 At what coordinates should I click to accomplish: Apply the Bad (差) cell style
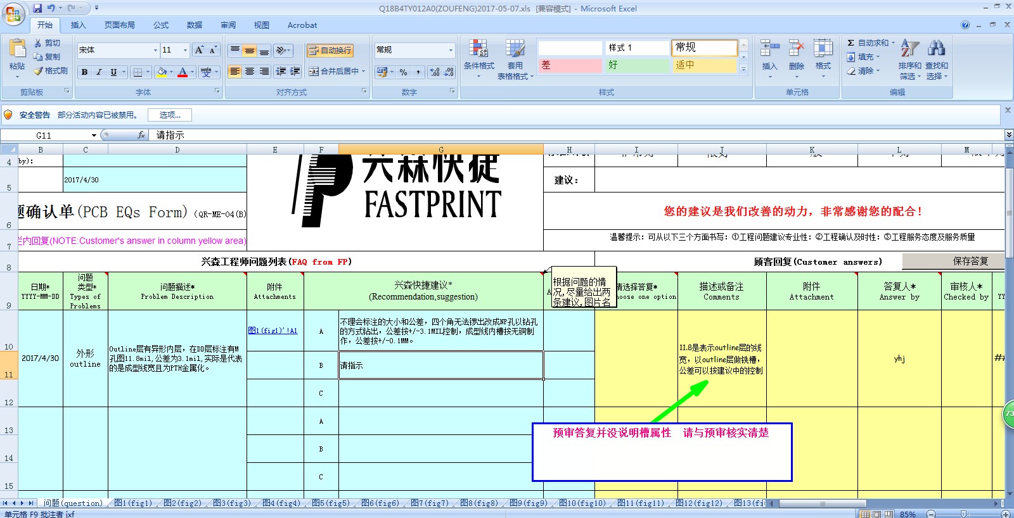click(x=570, y=65)
